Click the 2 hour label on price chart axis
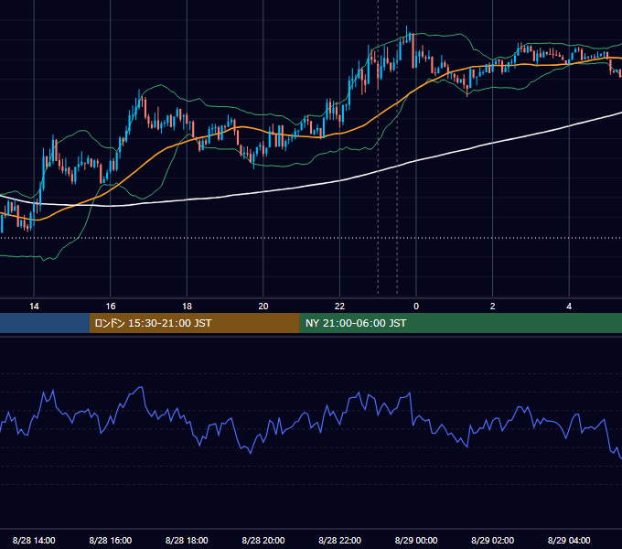 pyautogui.click(x=493, y=307)
